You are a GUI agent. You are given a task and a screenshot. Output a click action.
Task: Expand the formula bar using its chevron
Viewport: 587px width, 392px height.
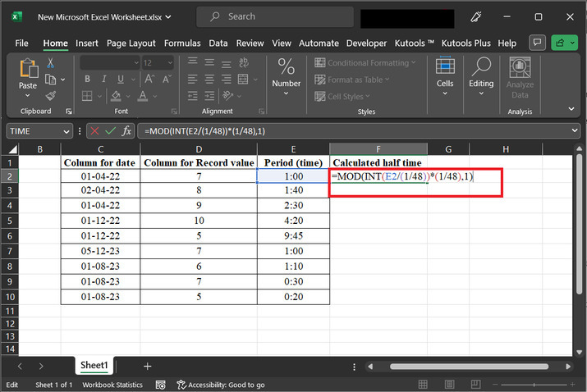pyautogui.click(x=576, y=131)
